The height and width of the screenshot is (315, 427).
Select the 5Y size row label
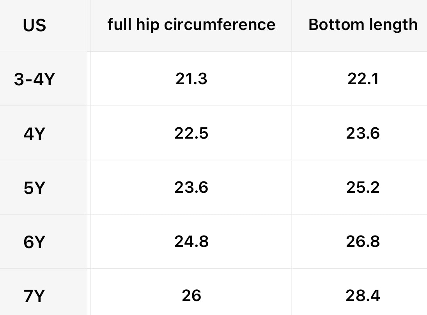click(x=34, y=188)
